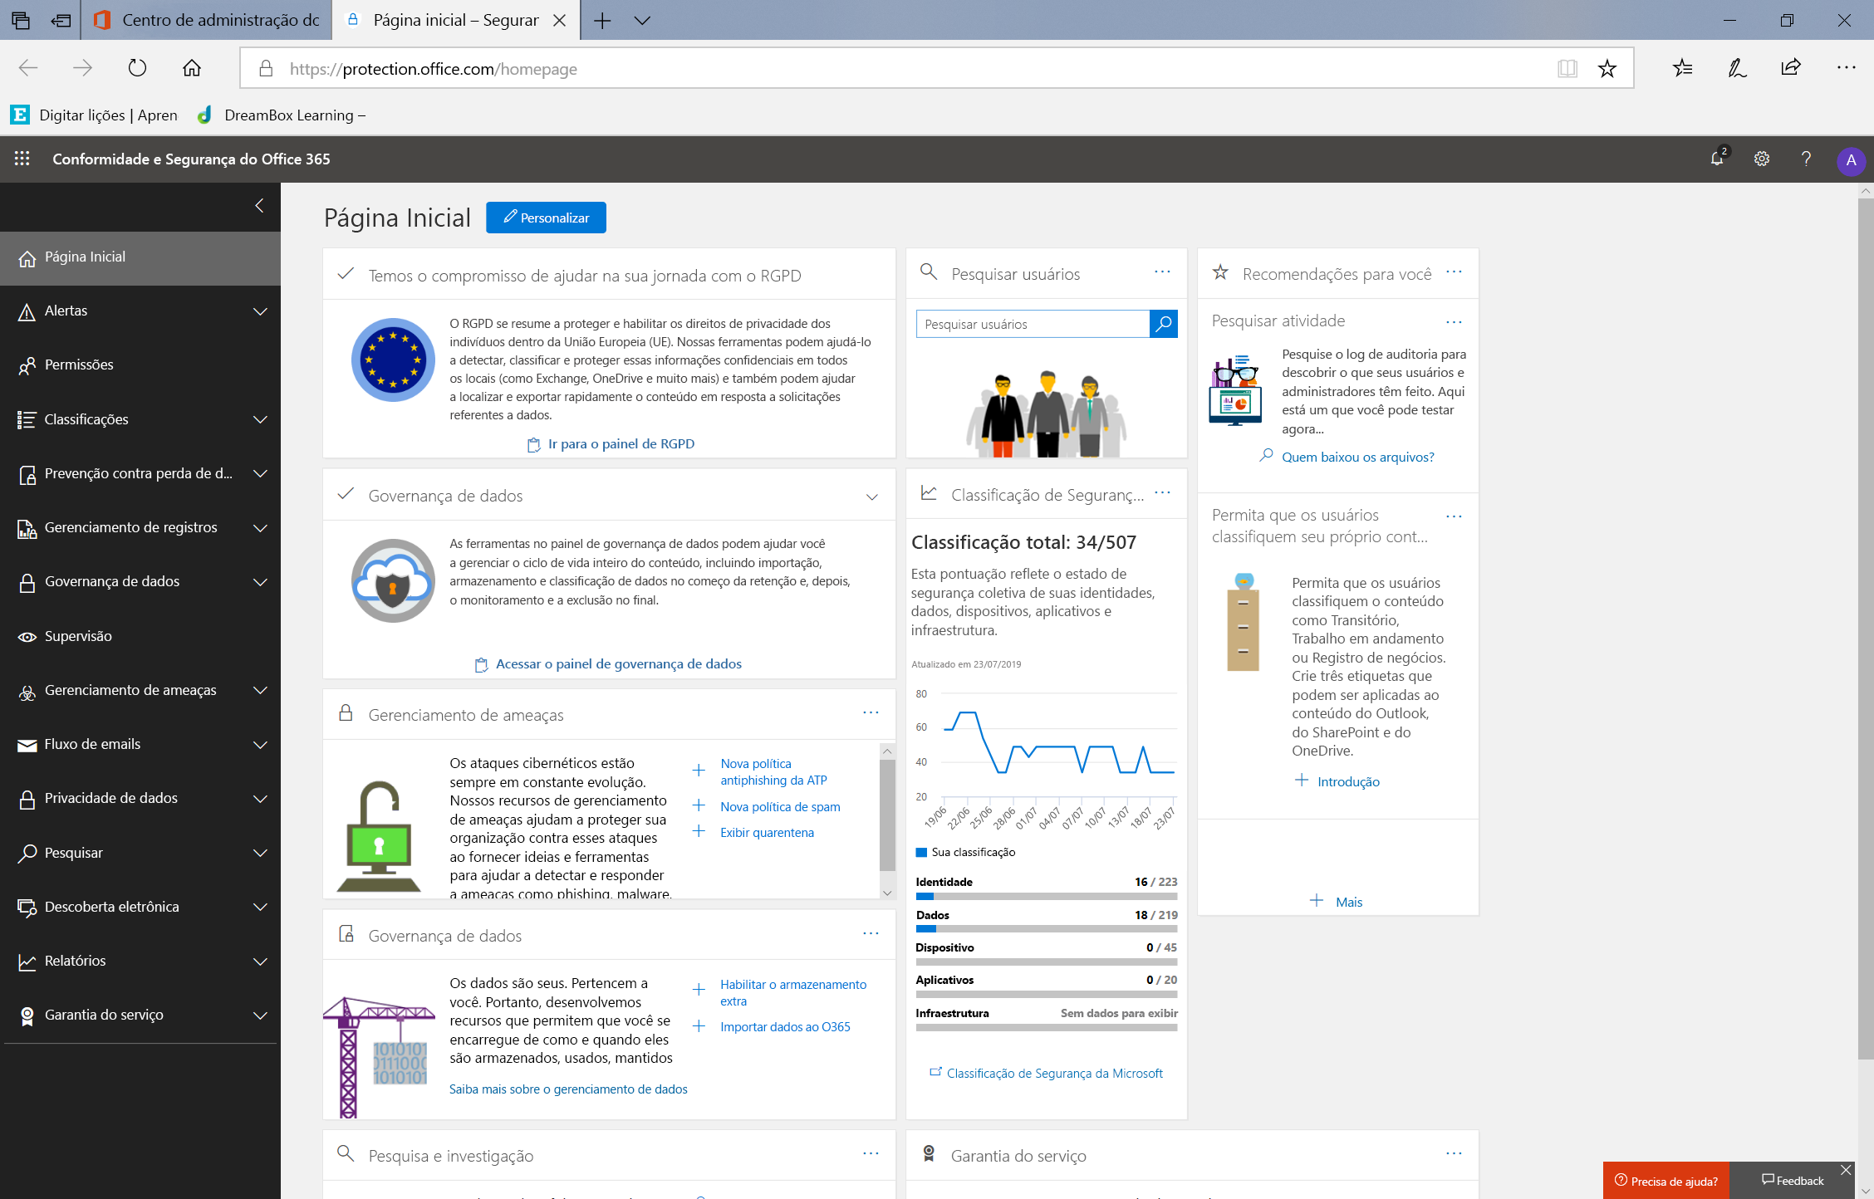Open Acessar o painel de governança de dados
This screenshot has height=1199, width=1874.
click(x=609, y=664)
